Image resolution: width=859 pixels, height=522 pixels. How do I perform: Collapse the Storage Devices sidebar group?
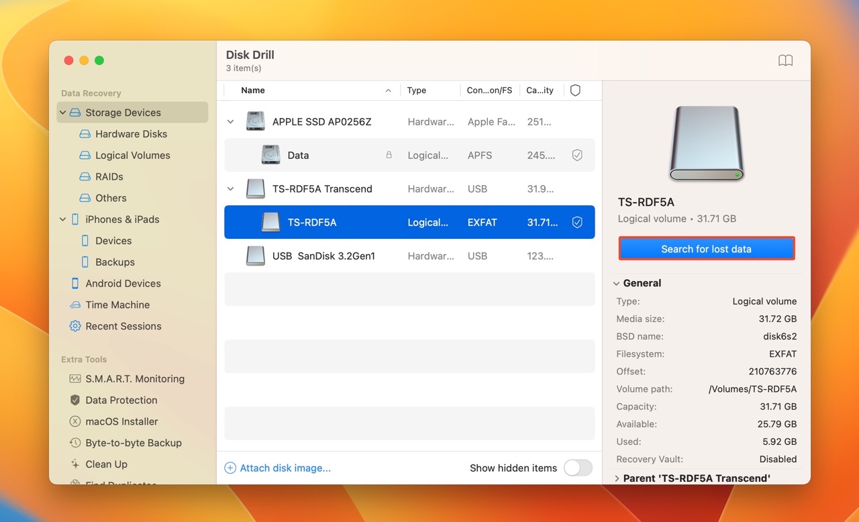pyautogui.click(x=63, y=113)
